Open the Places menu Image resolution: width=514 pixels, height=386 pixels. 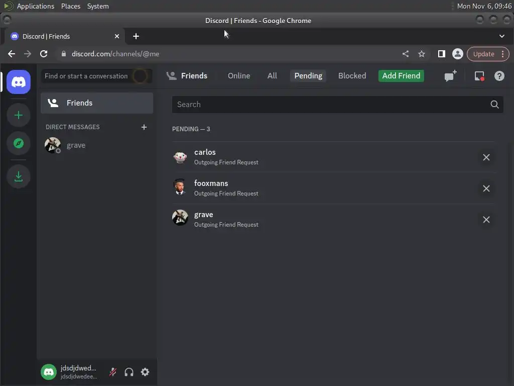point(71,6)
